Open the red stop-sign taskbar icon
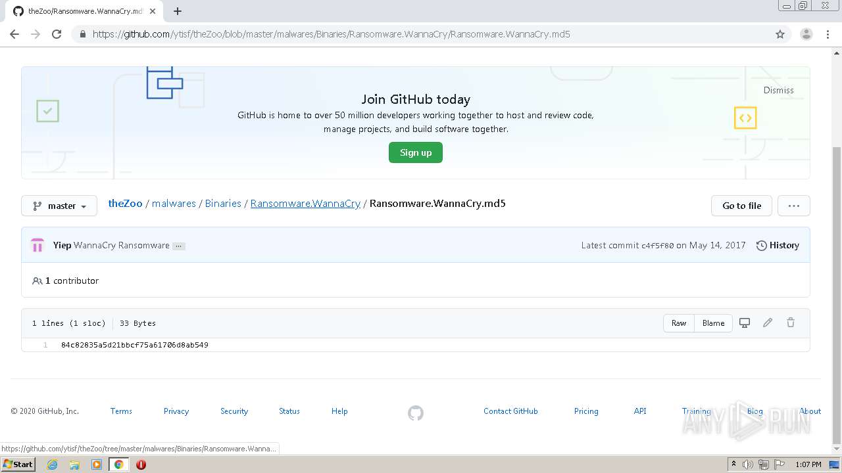Image resolution: width=842 pixels, height=473 pixels. 141,464
